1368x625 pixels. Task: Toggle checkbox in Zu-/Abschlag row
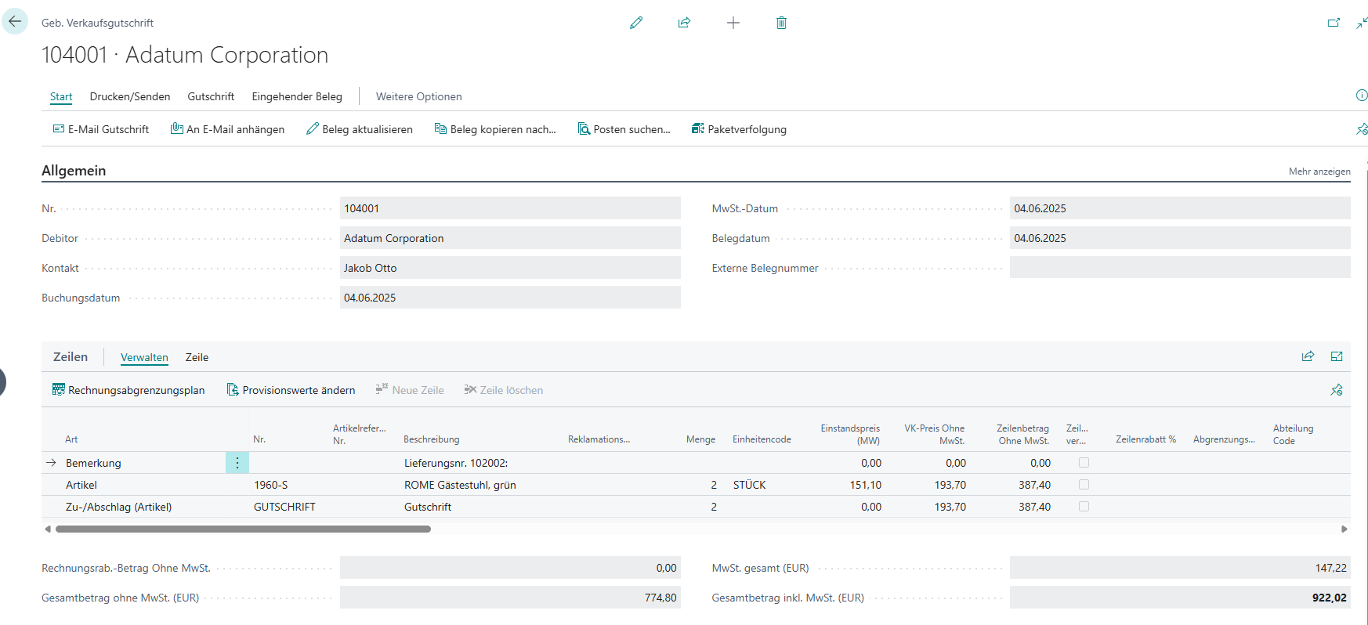pos(1084,507)
